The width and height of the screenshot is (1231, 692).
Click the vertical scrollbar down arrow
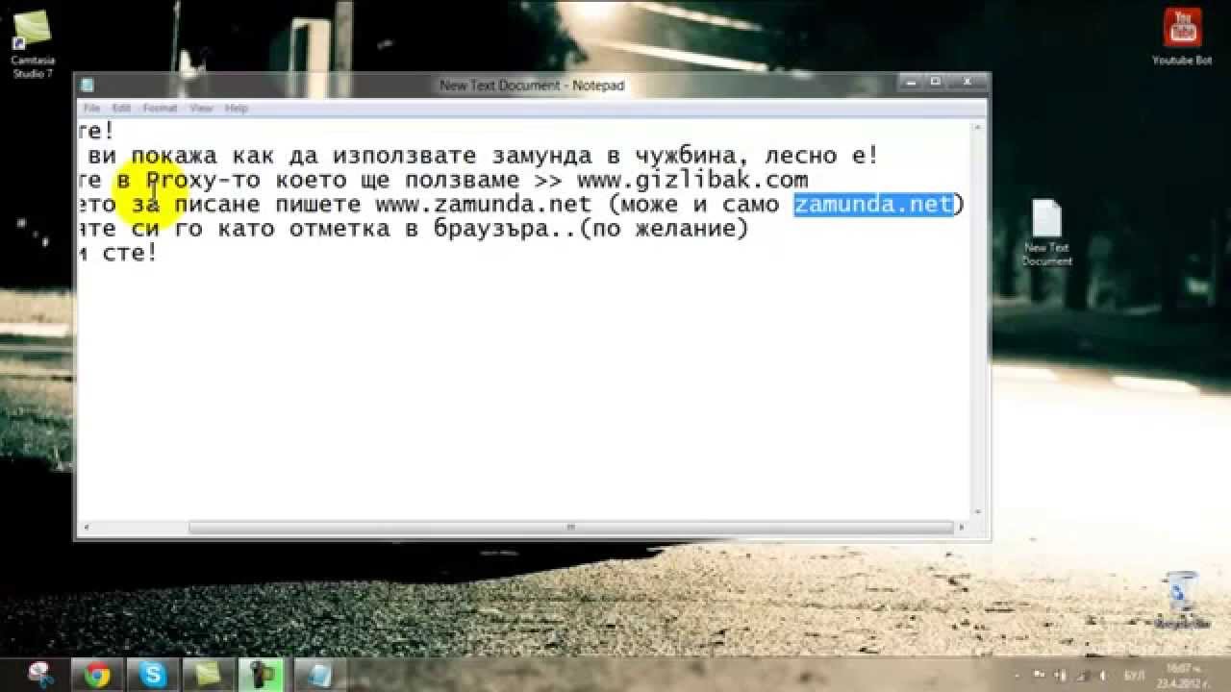[979, 513]
